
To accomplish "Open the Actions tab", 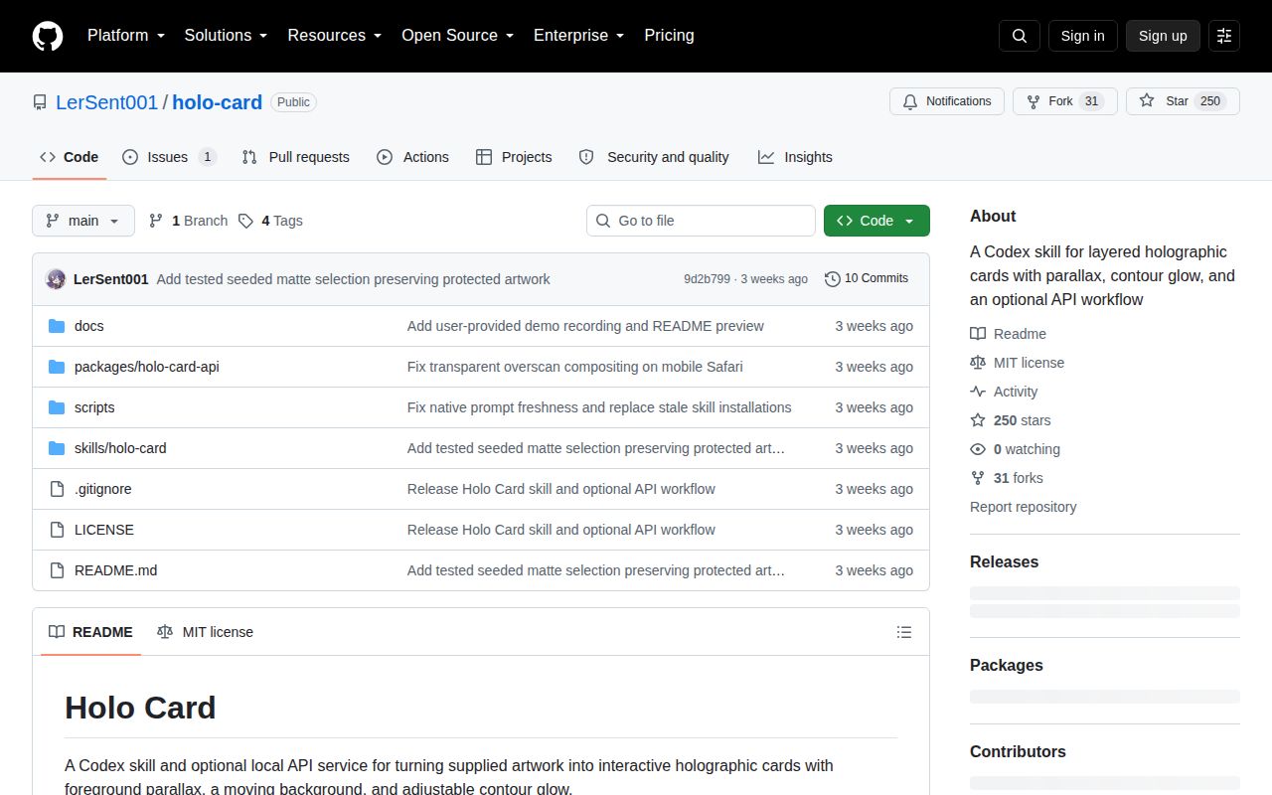I will pos(413,157).
